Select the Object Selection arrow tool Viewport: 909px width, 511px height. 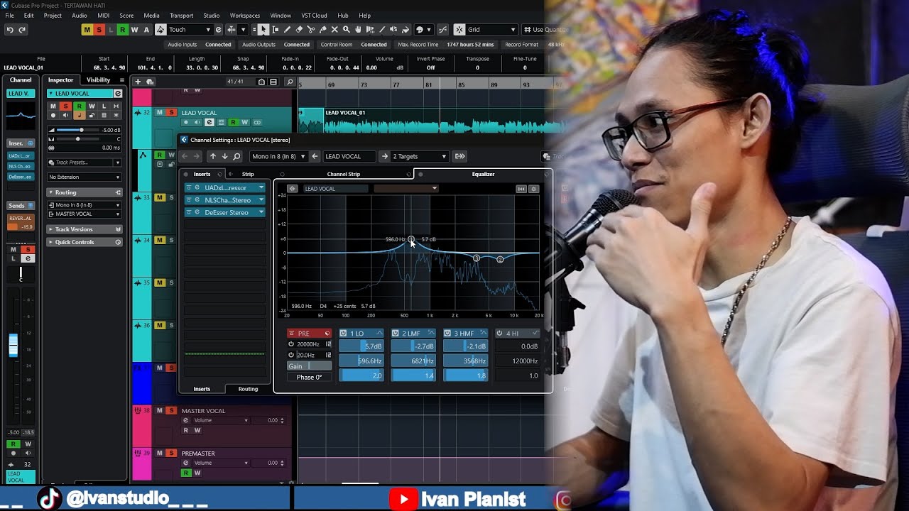pos(263,30)
